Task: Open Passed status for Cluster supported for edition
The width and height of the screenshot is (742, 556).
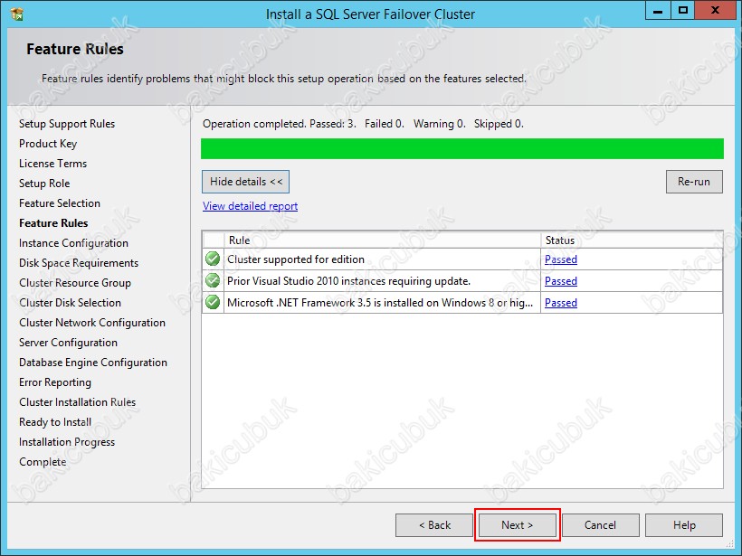Action: [x=561, y=259]
